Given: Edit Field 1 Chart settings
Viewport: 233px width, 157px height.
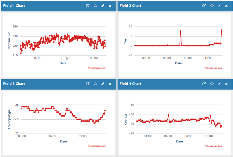Looking at the screenshot, I should (103, 6).
